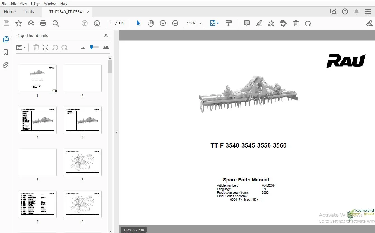Activate the Hand pan tool
Screen dimensions: 375x233
click(x=151, y=23)
